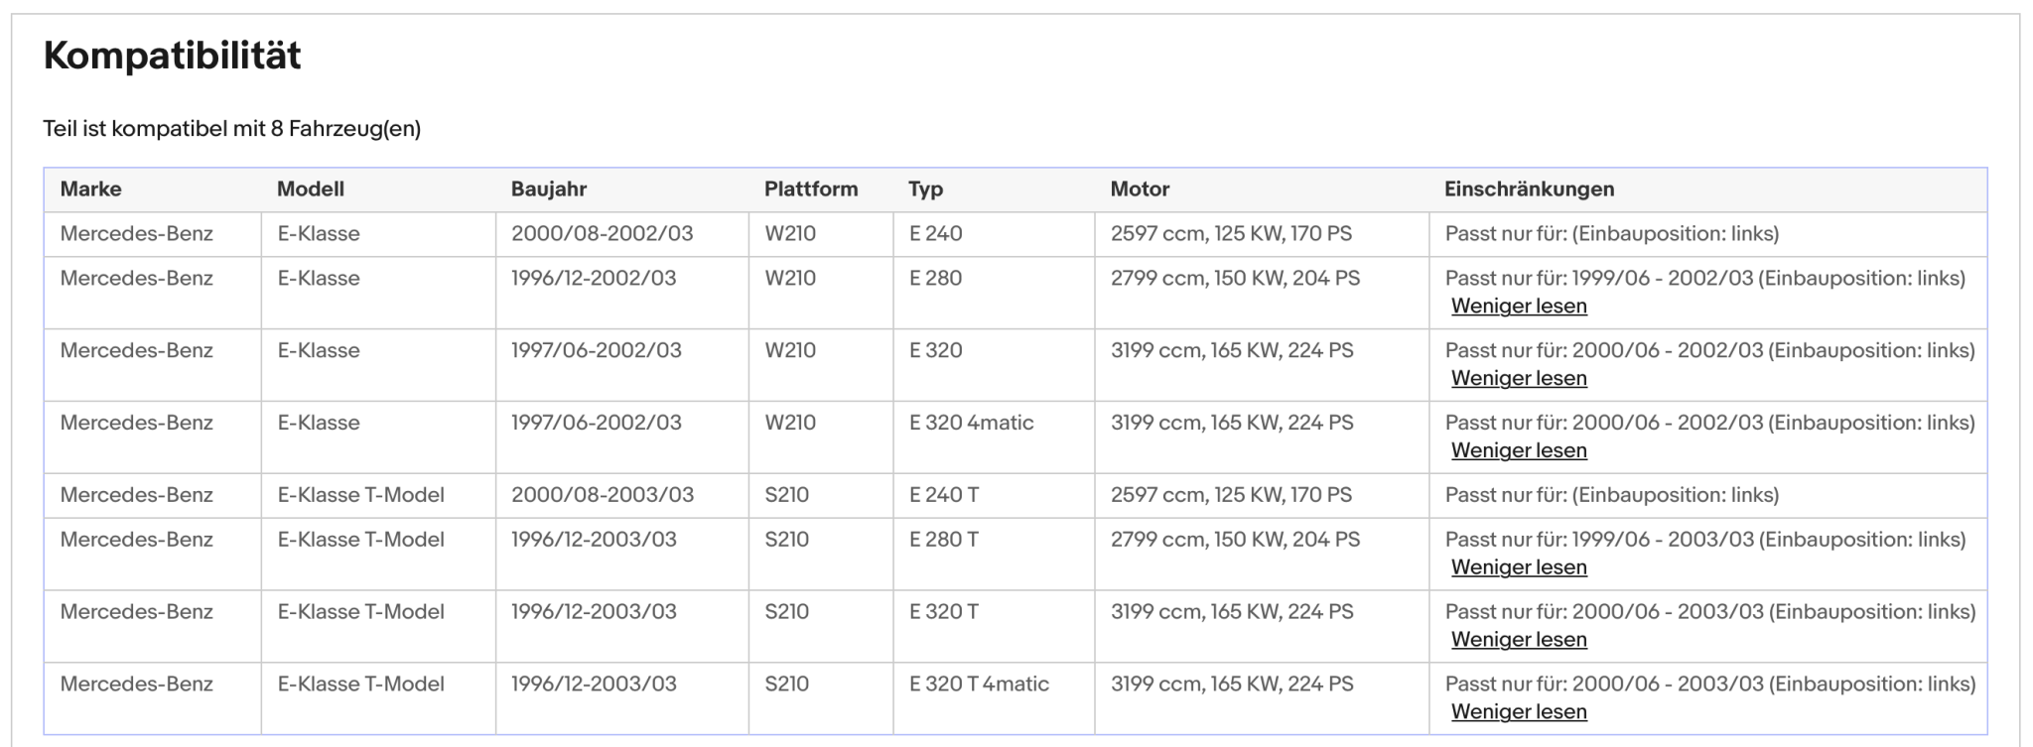Click 'Weniger lesen' in the E 280 T row
The image size is (2033, 747).
click(1519, 567)
